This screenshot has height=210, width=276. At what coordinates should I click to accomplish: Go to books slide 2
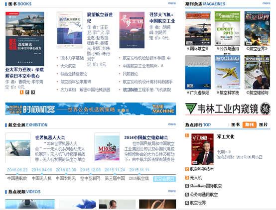[x=27, y=92]
